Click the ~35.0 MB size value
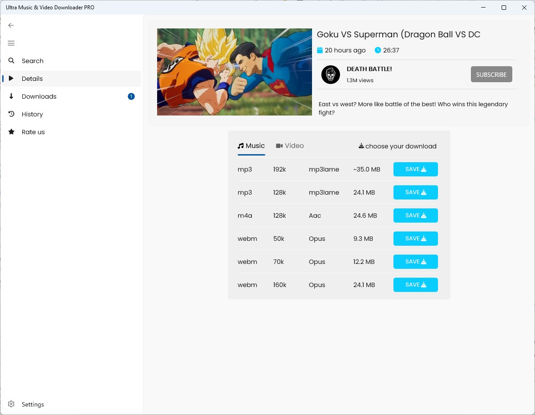This screenshot has height=415, width=535. click(367, 169)
